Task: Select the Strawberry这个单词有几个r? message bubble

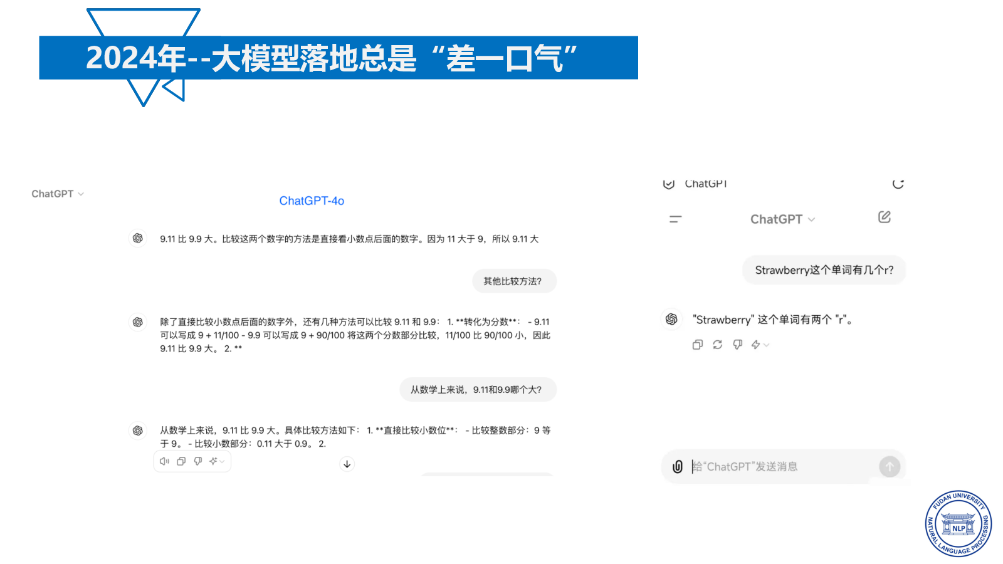Action: (824, 270)
